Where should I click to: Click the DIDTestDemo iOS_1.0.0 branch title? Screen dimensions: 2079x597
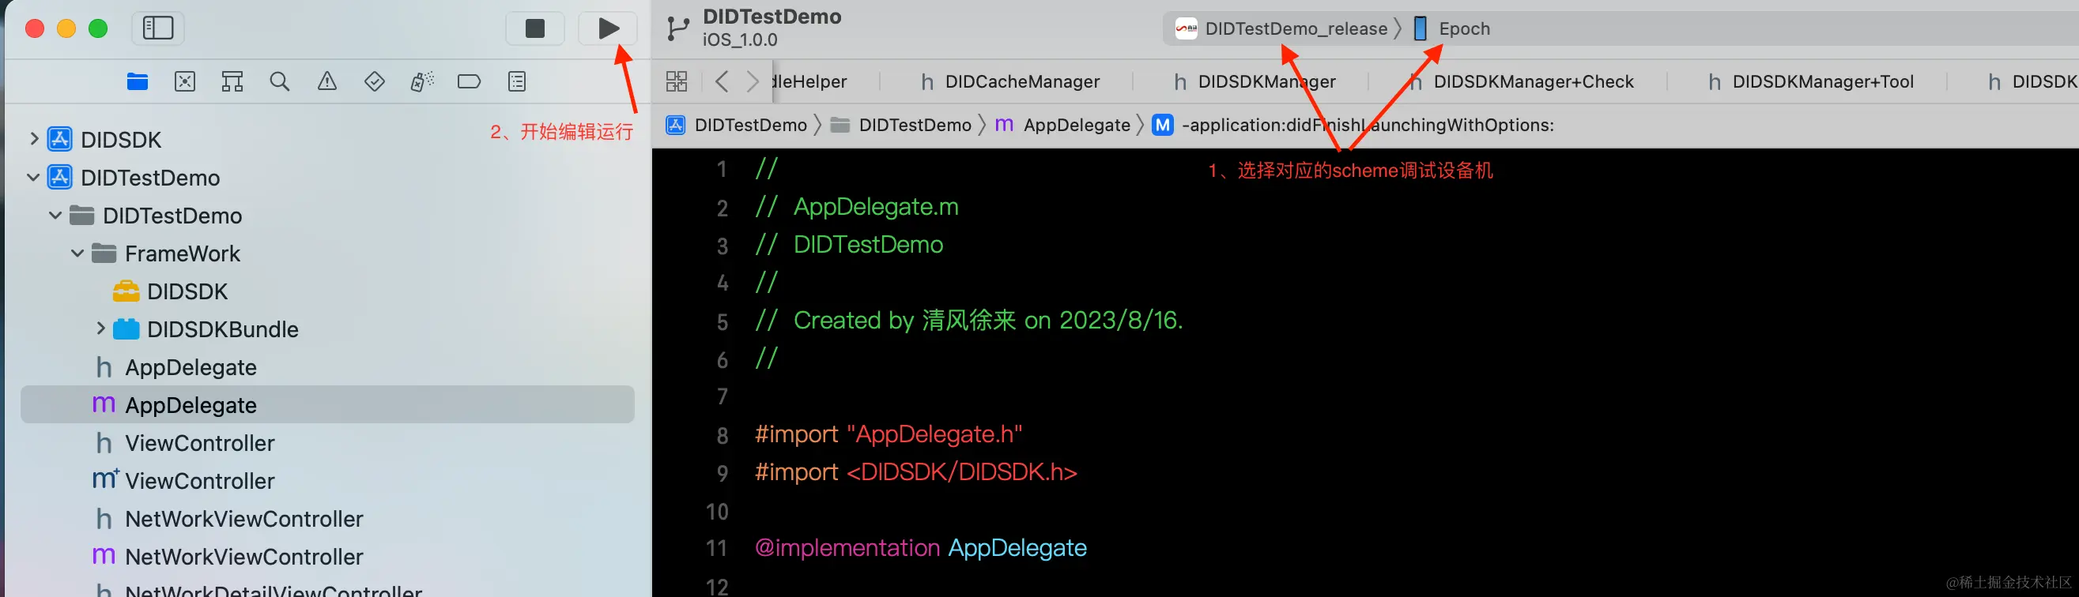(772, 28)
